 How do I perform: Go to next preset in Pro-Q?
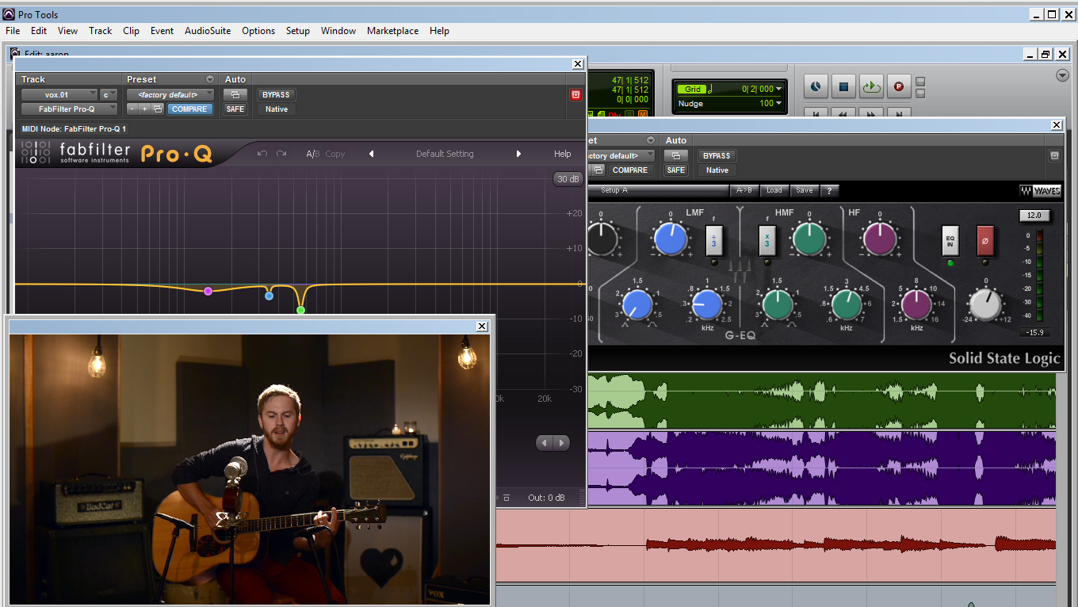(x=518, y=154)
